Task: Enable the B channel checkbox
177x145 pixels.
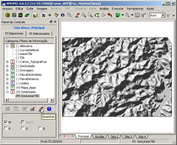Action: pos(40,129)
